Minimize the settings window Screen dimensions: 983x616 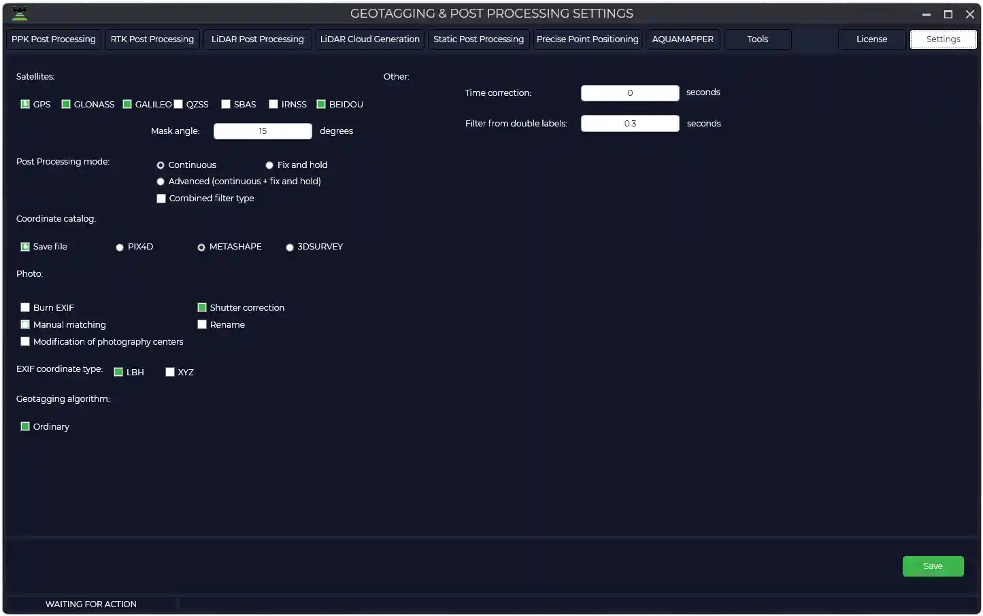927,14
